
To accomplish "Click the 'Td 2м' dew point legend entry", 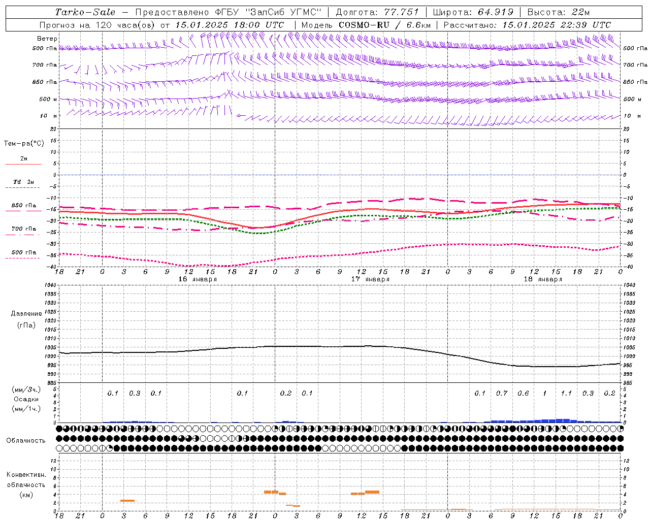I will coord(24,182).
